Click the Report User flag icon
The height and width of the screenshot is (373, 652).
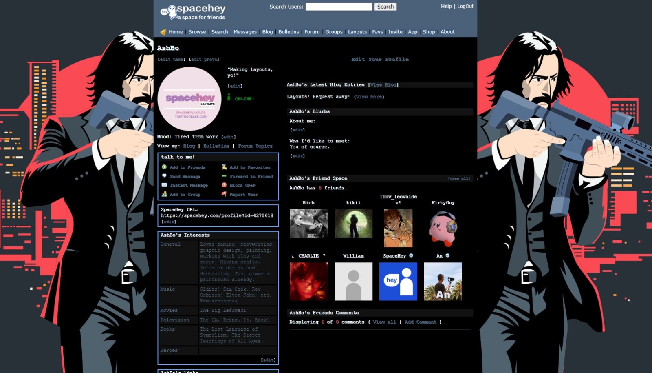[x=224, y=195]
